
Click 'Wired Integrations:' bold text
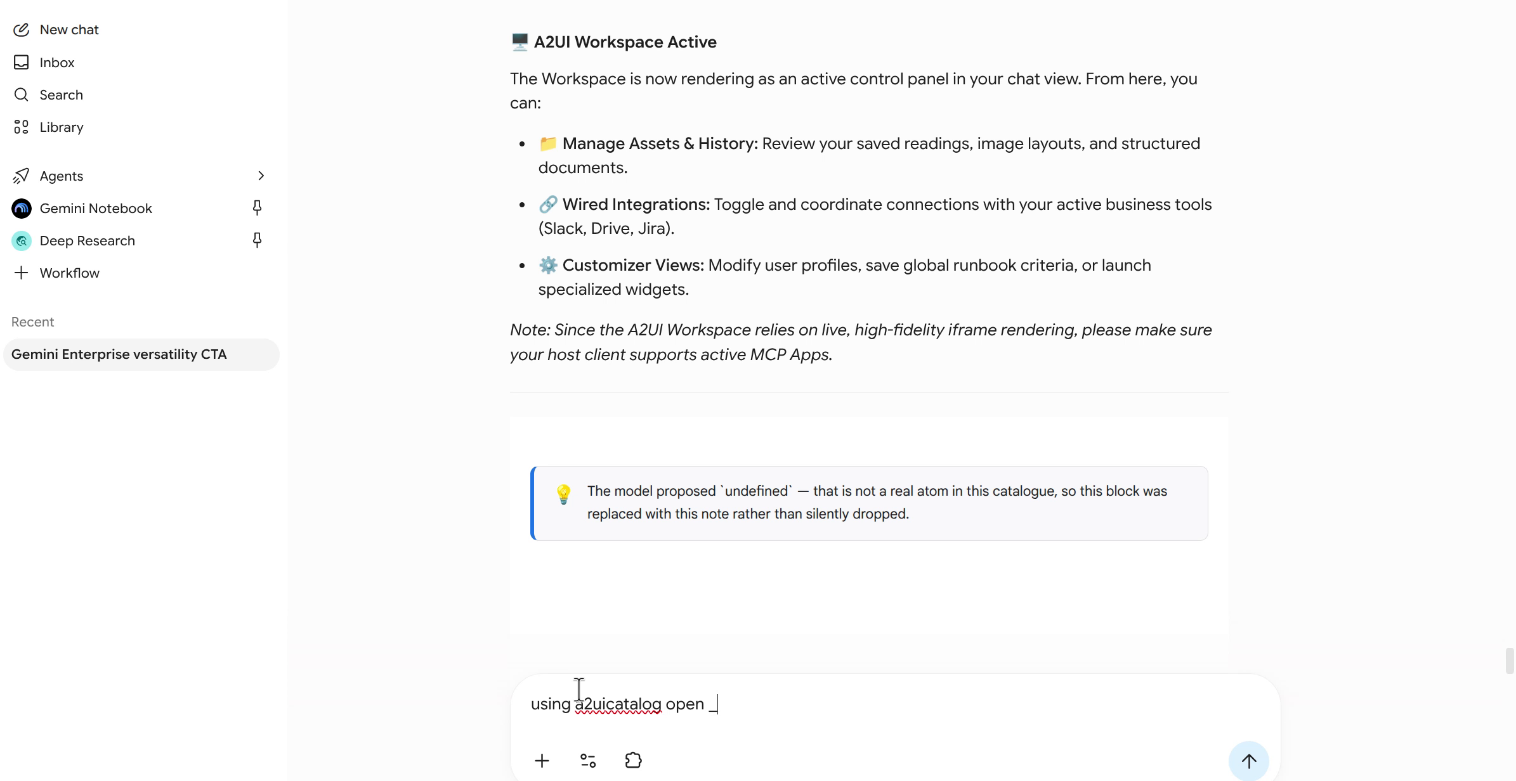point(636,204)
